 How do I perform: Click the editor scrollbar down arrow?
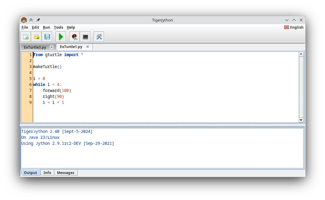click(x=301, y=120)
